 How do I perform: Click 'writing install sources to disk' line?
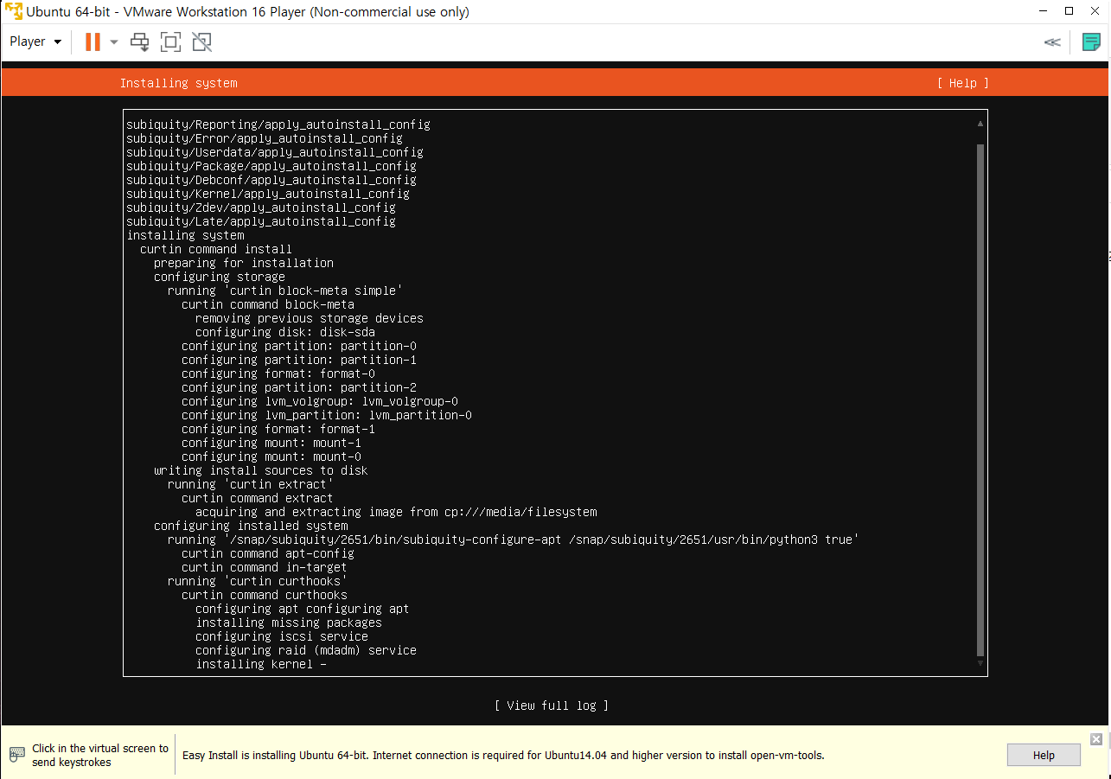261,470
